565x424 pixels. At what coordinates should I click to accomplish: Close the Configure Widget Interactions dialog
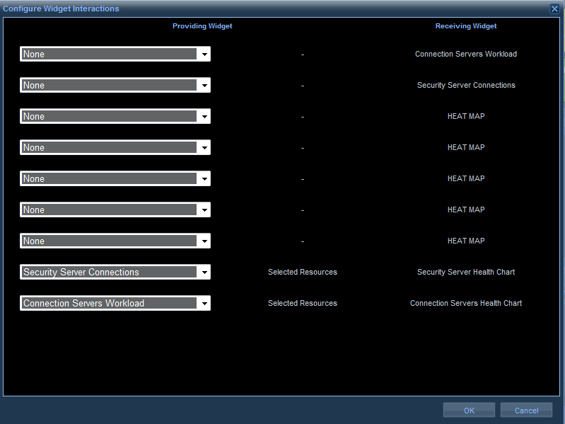554,8
